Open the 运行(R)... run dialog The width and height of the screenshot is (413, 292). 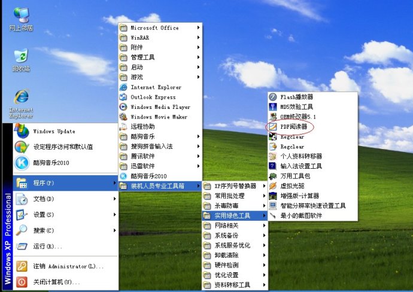tap(65, 246)
